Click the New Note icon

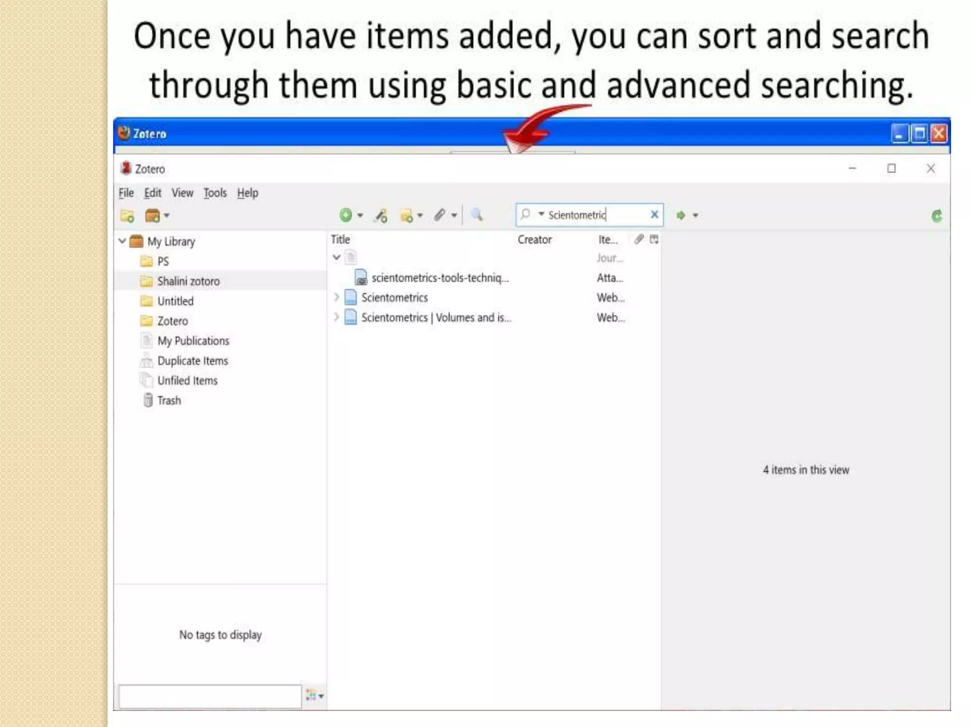407,216
